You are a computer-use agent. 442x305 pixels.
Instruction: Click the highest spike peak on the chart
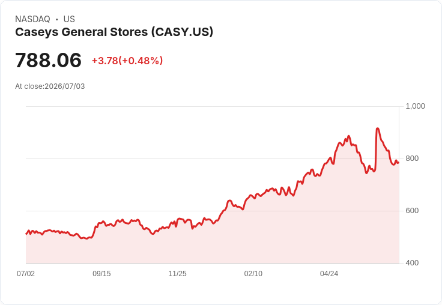tap(377, 128)
